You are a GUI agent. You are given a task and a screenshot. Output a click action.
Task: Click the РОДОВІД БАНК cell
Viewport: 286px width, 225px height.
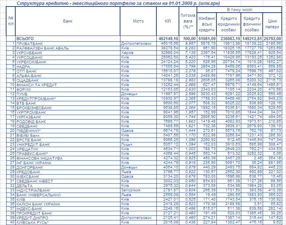[68, 121]
